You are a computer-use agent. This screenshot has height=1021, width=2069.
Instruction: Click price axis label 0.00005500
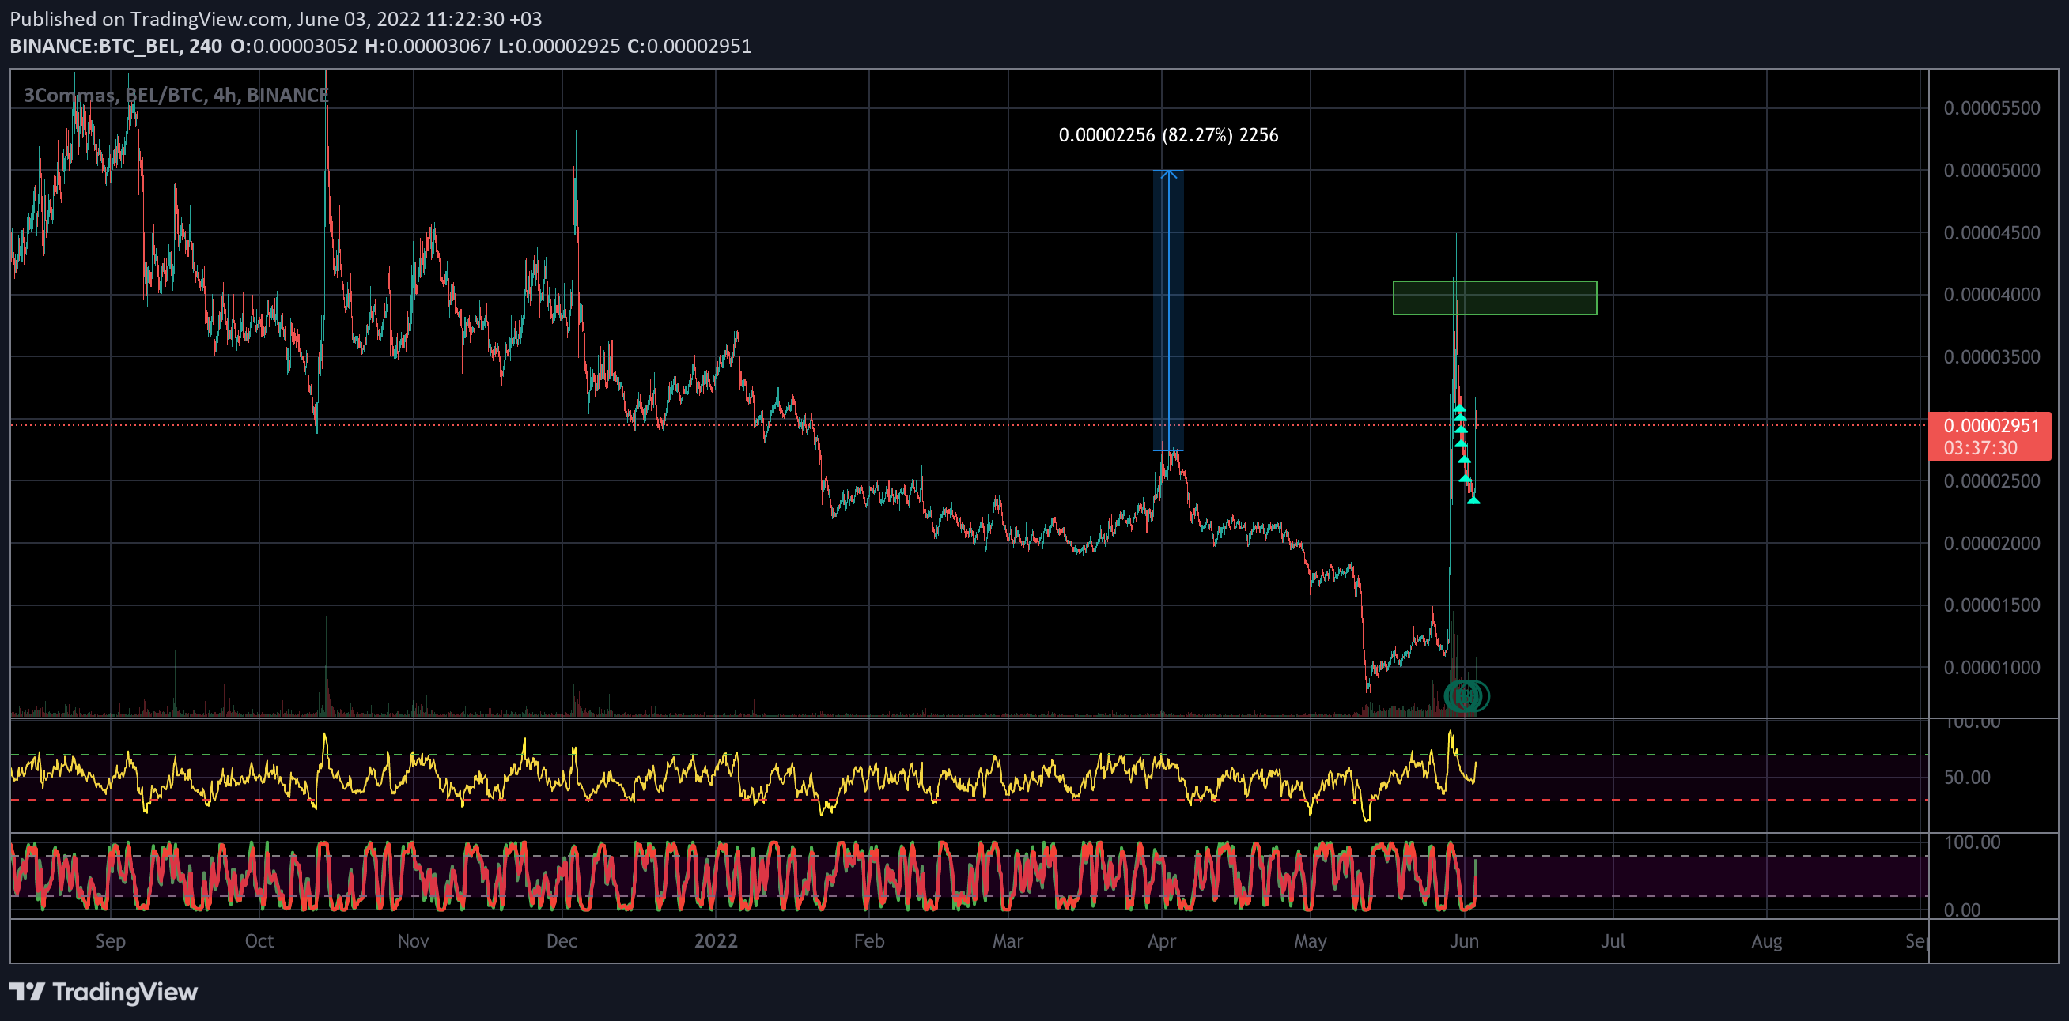coord(1991,108)
